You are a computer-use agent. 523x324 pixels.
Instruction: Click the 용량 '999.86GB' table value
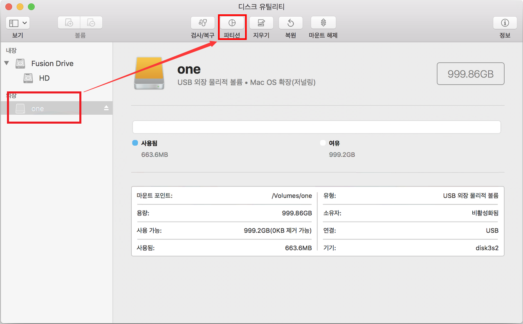point(297,213)
